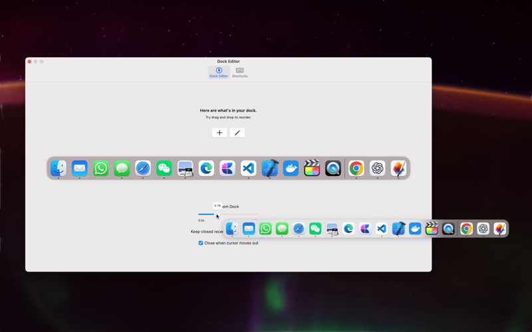Open Messages from the floating zoom dock
The height and width of the screenshot is (332, 532).
(x=282, y=228)
